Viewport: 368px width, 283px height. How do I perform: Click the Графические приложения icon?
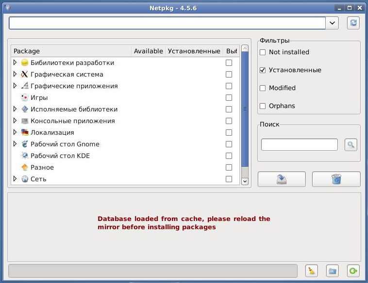[x=25, y=86]
